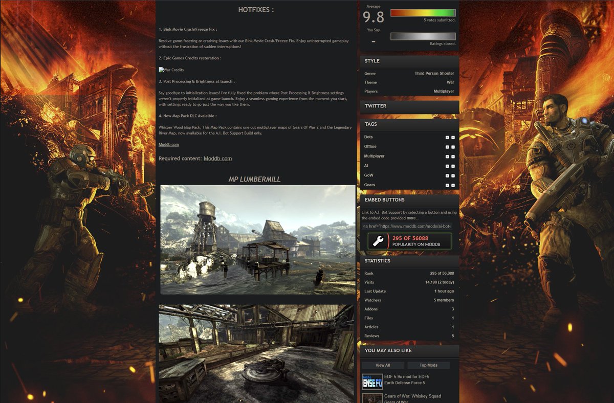Click minus icon beside Multiplayer tag
The width and height of the screenshot is (614, 403).
coord(453,156)
